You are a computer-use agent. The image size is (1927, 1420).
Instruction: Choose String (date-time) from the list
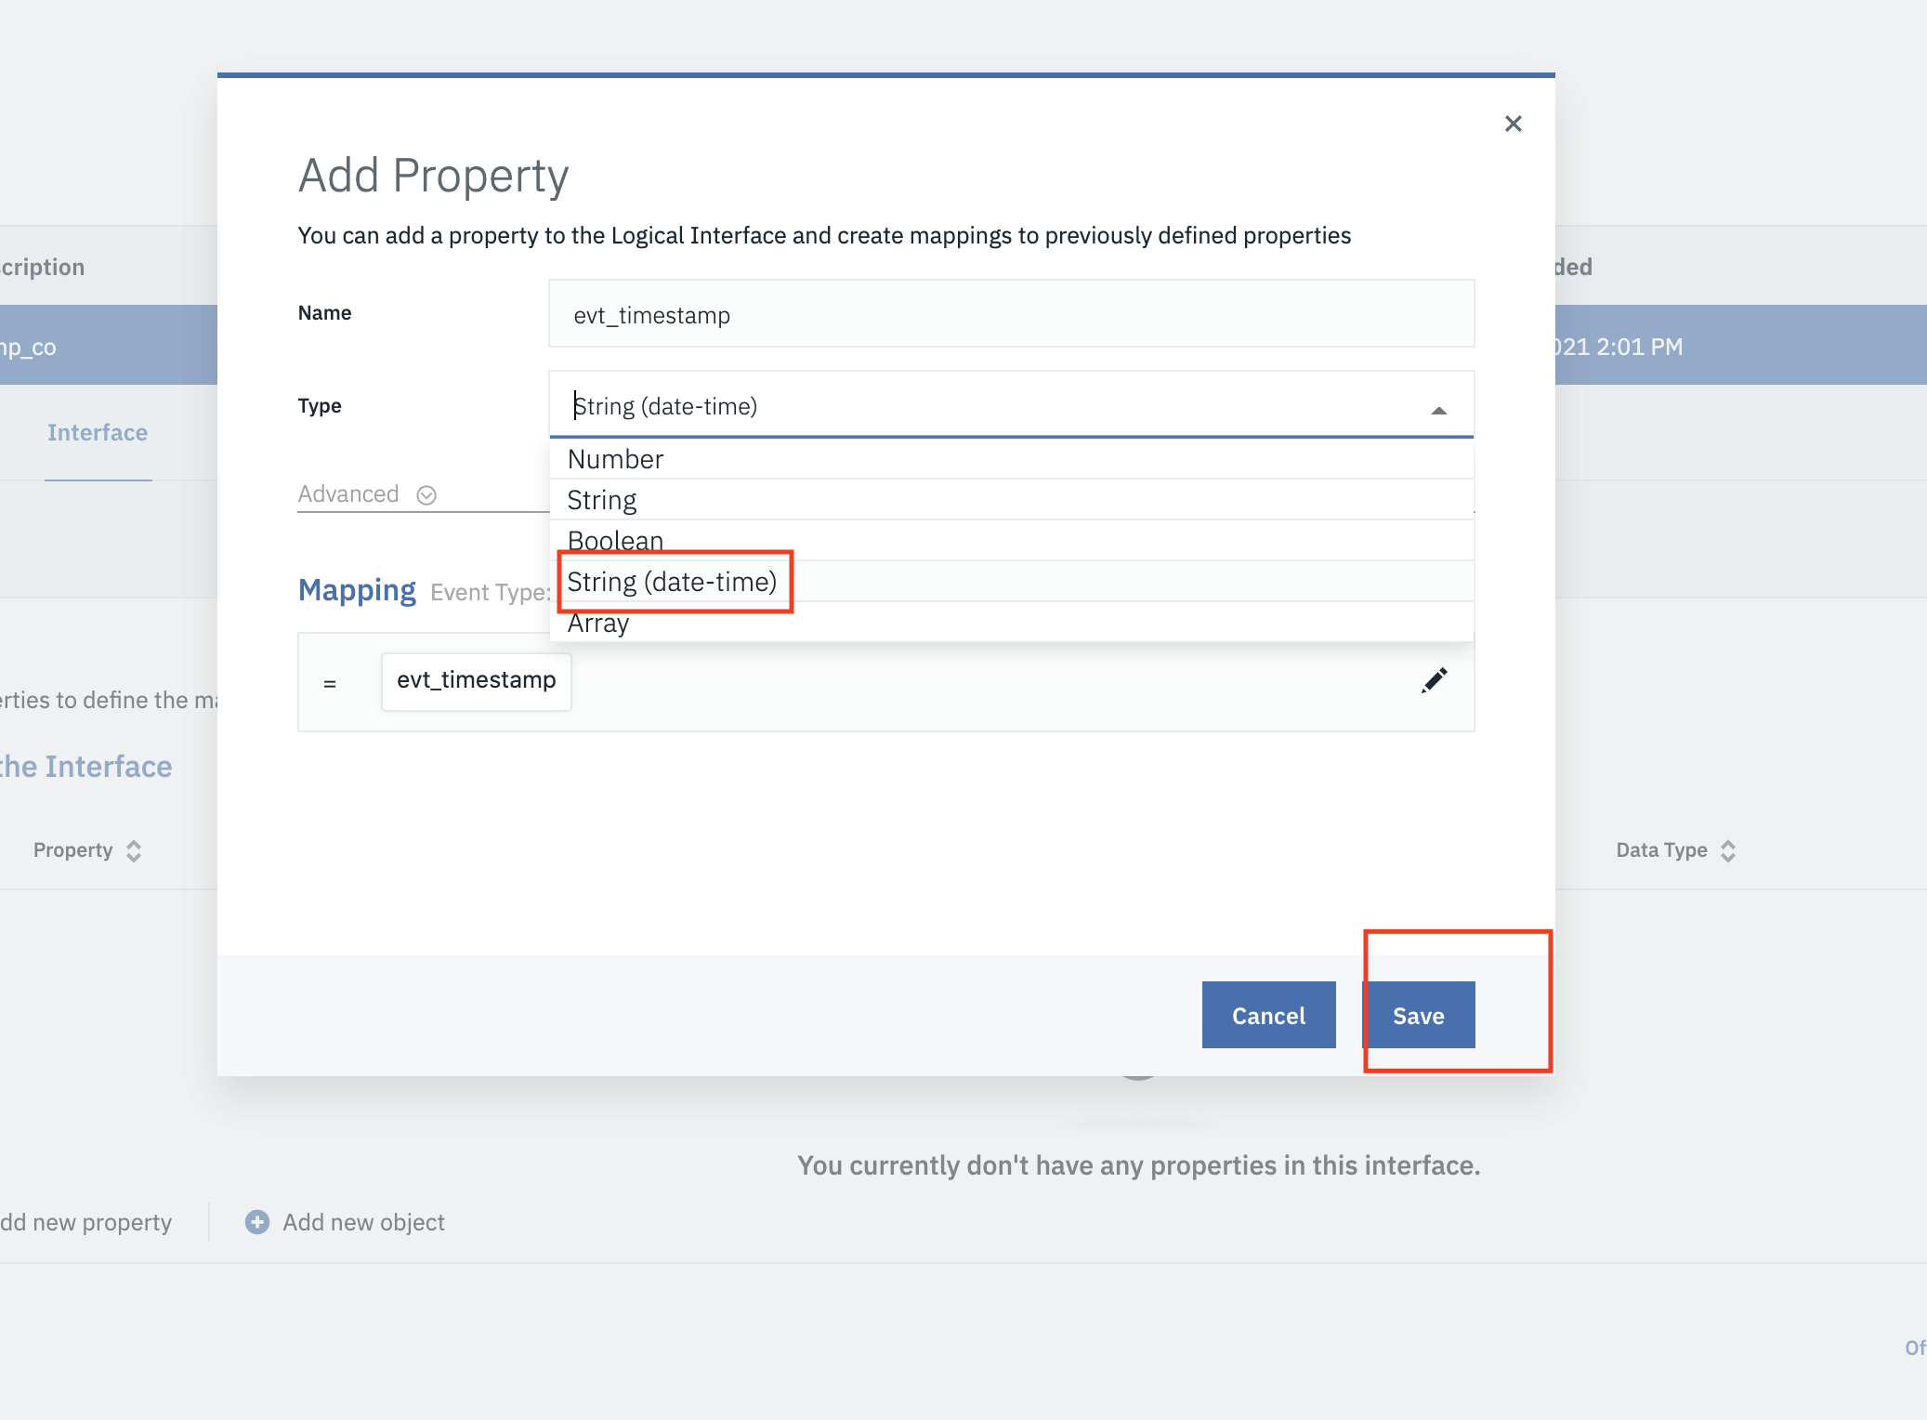[x=1011, y=582]
